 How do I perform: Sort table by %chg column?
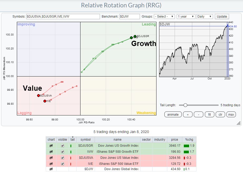click(x=189, y=140)
